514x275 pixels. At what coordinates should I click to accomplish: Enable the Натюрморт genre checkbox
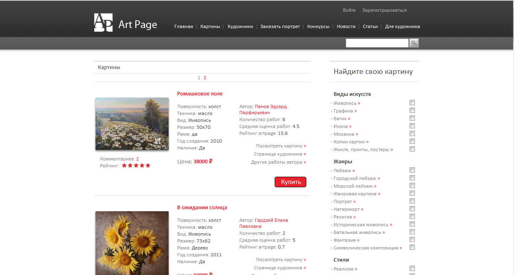click(412, 208)
